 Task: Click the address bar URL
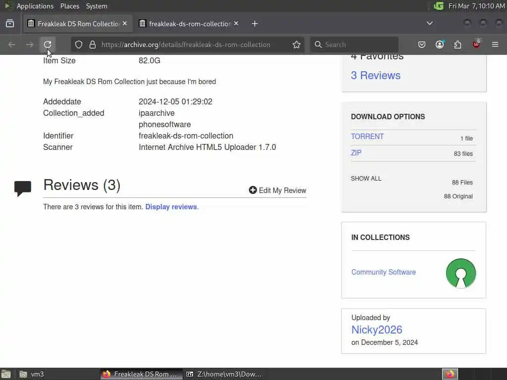pos(186,45)
